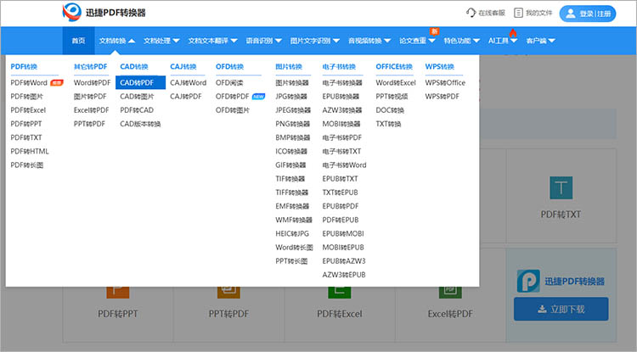Expand the 论文查重 dropdown
The height and width of the screenshot is (352, 637).
(x=417, y=41)
